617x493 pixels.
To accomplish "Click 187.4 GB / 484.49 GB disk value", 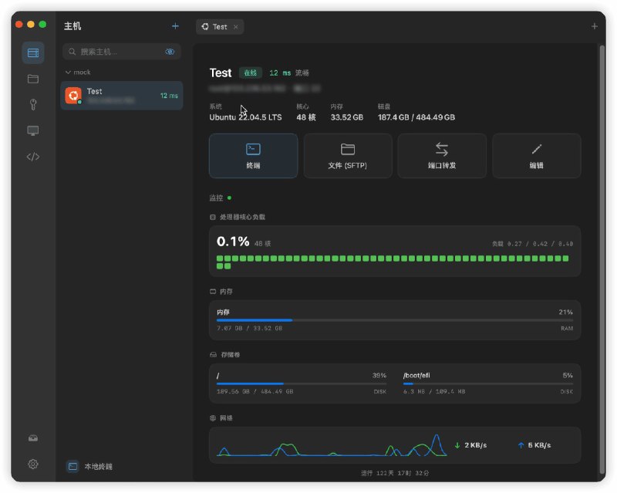I will [416, 117].
